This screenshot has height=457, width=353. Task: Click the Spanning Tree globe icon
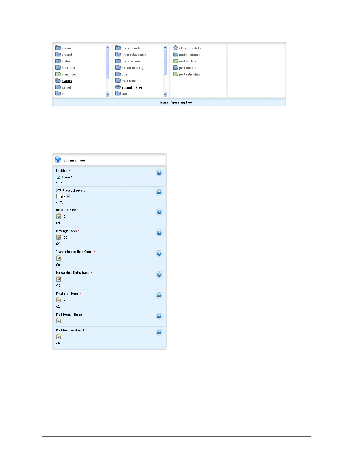58,160
